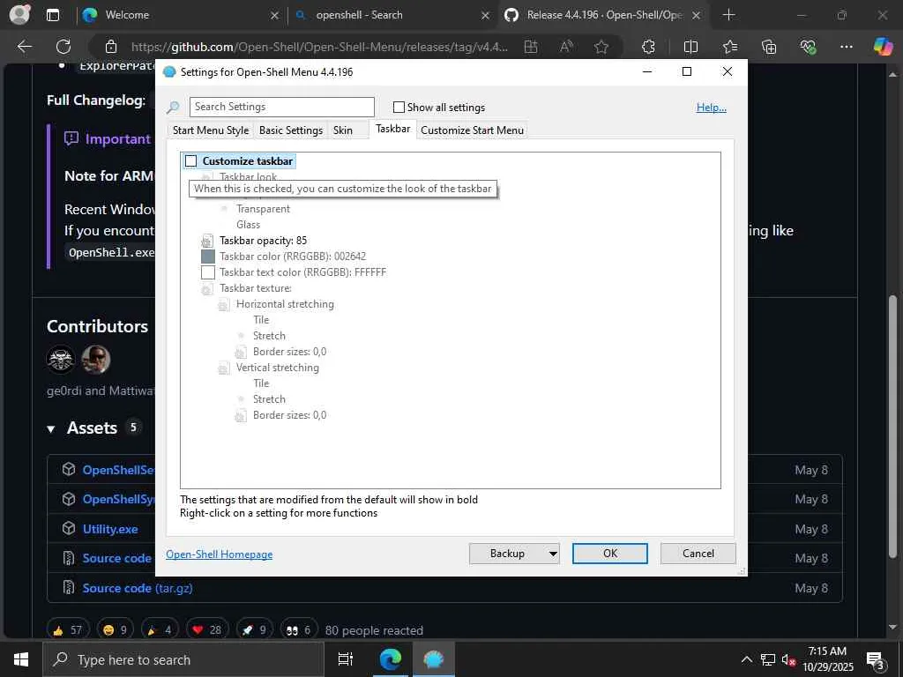Screen dimensions: 903x677
Task: Choose Tile under Horizontal stretching
Action: pos(261,319)
